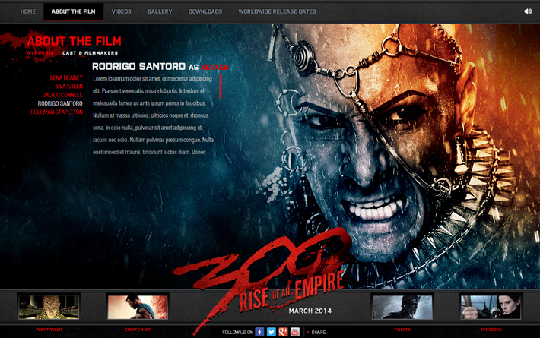This screenshot has width=540, height=338.
Task: Click the Play Trailer link
Action: click(49, 330)
